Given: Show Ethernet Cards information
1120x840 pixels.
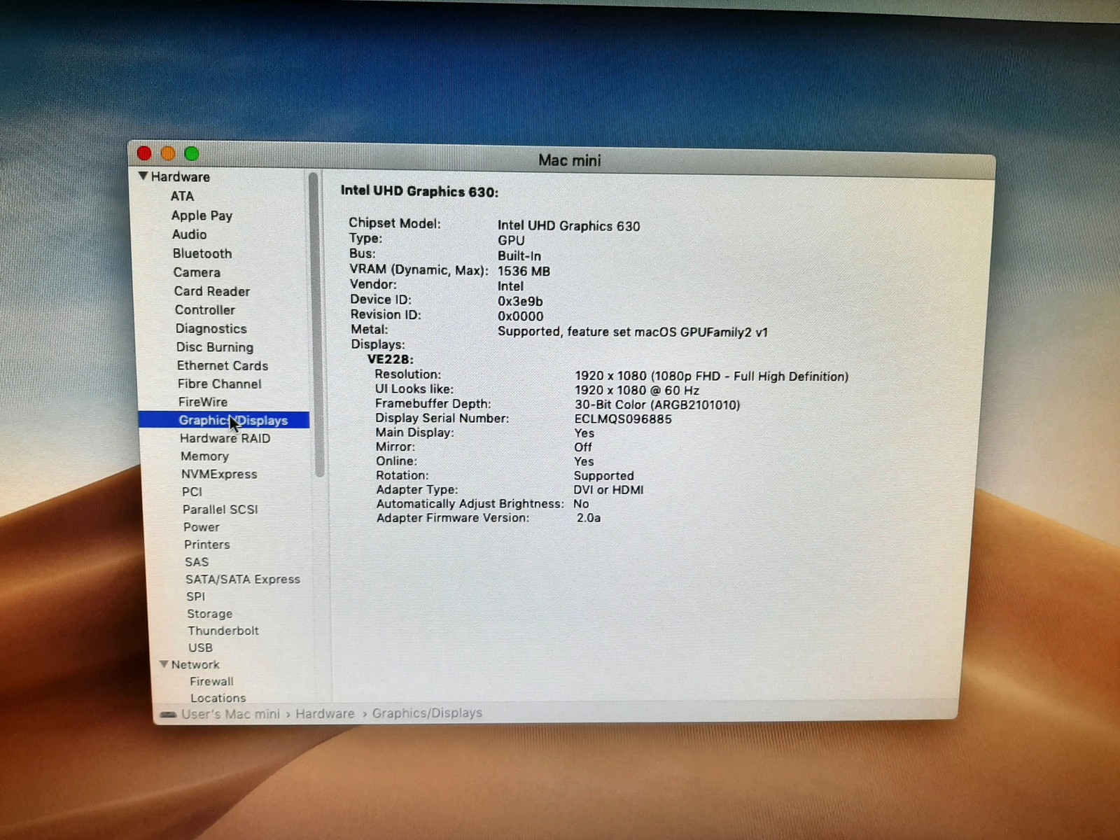Looking at the screenshot, I should pos(223,365).
